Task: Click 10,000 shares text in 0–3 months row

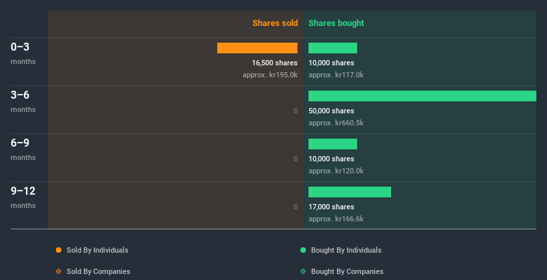Action: (x=331, y=63)
